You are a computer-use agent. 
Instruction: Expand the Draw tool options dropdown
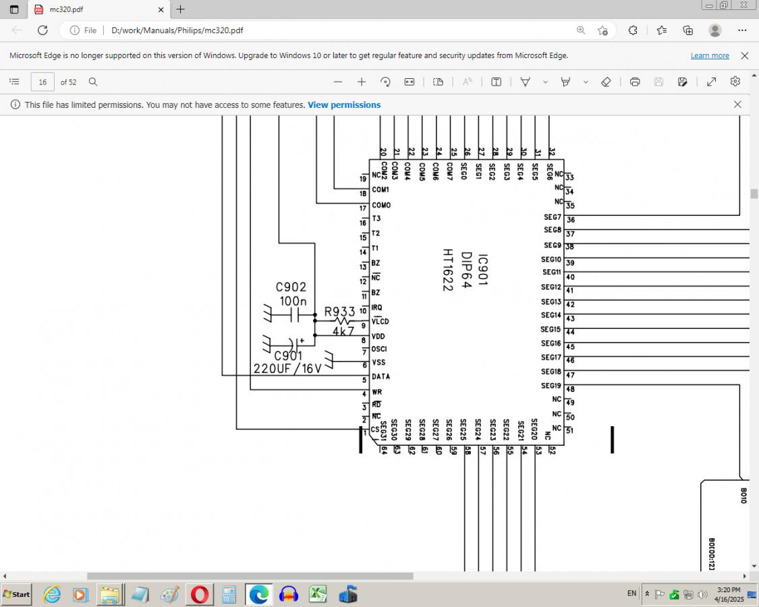[545, 82]
